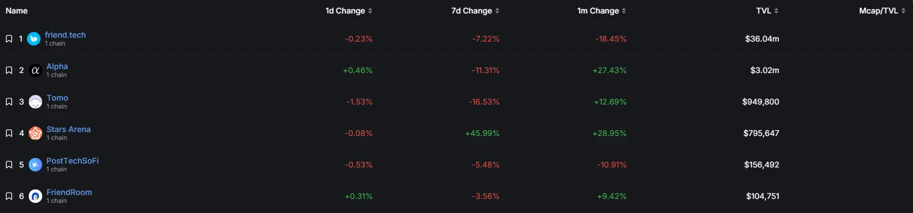The height and width of the screenshot is (213, 913).
Task: Bookmark the Alpha protocol row
Action: tap(9, 70)
